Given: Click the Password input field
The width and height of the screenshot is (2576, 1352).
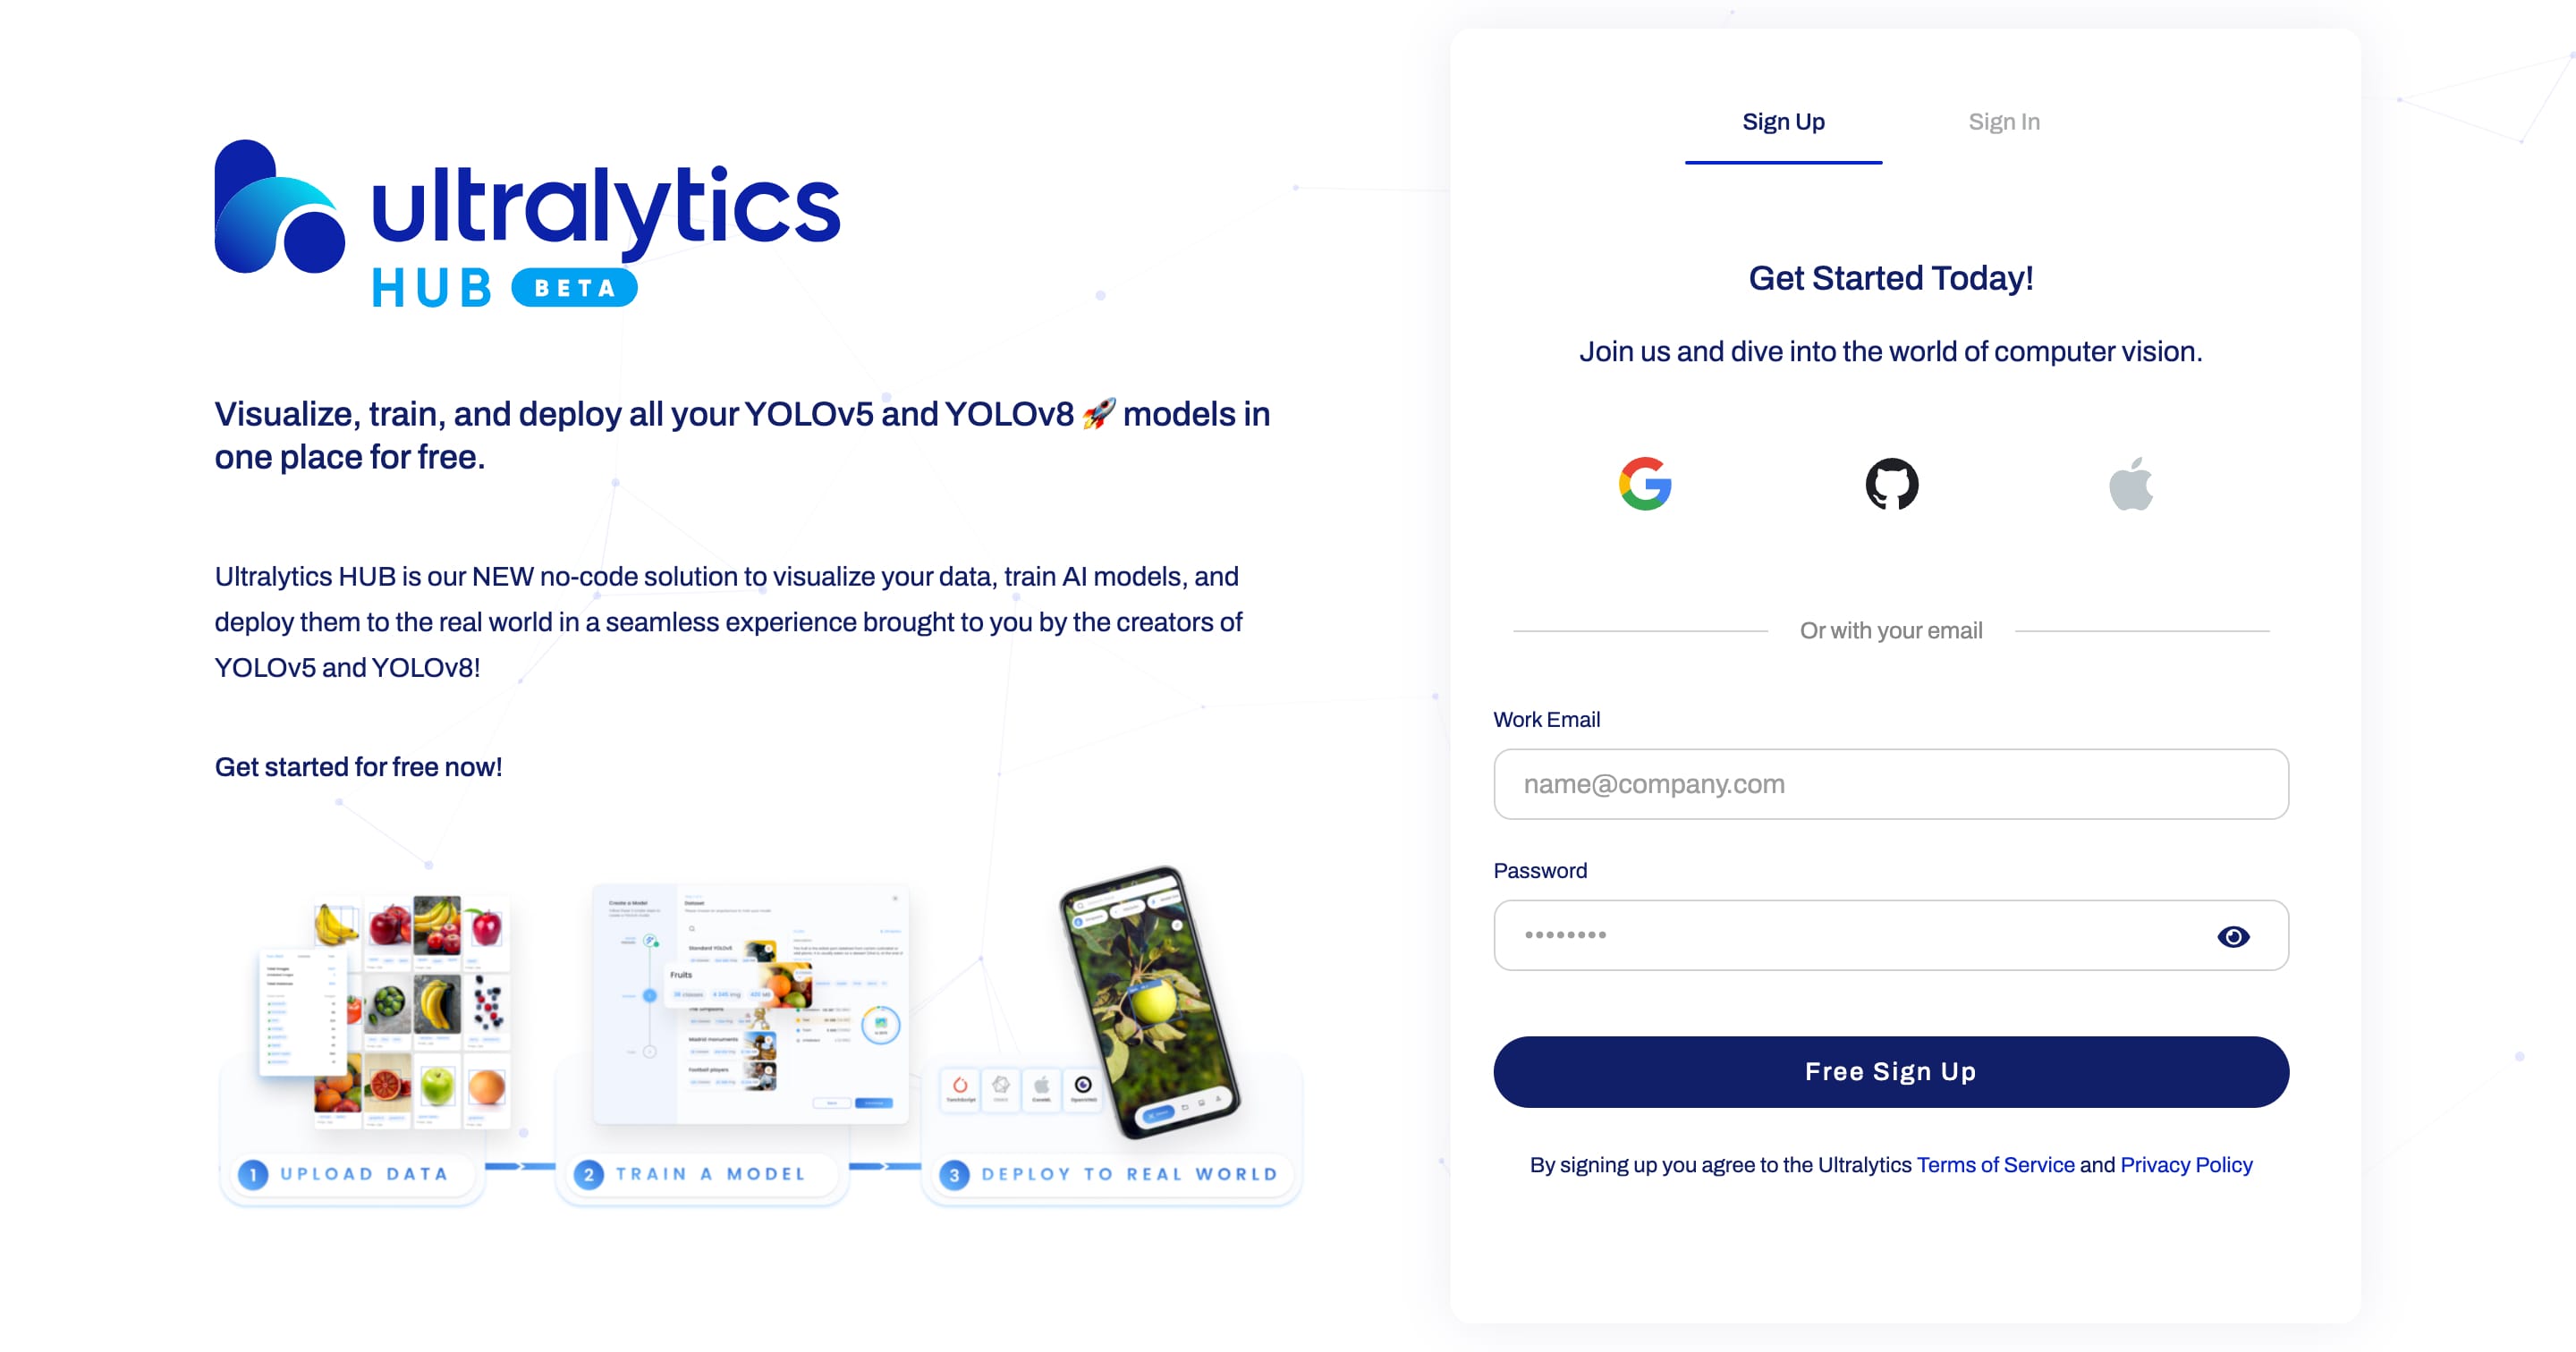Looking at the screenshot, I should pos(1889,934).
